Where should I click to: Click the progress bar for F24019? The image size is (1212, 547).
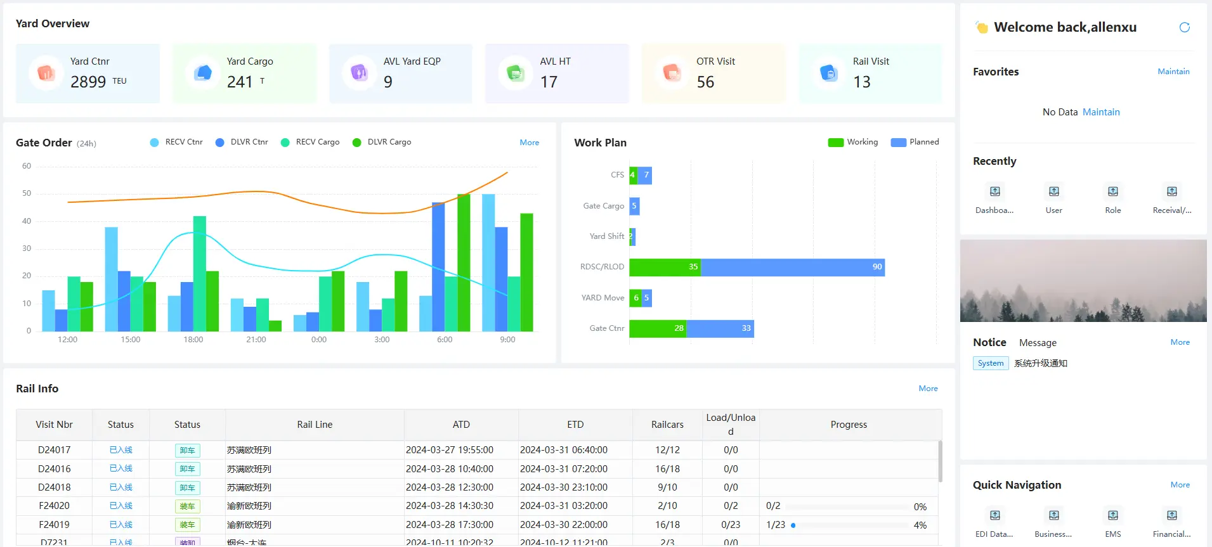pos(849,525)
